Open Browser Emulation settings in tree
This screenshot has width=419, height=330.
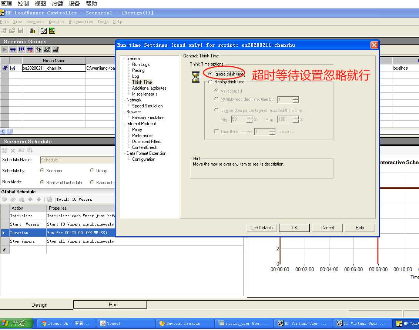click(148, 118)
